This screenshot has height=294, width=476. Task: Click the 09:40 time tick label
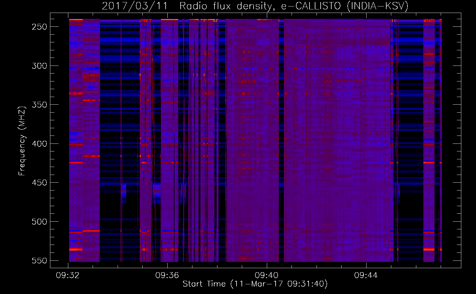point(267,275)
